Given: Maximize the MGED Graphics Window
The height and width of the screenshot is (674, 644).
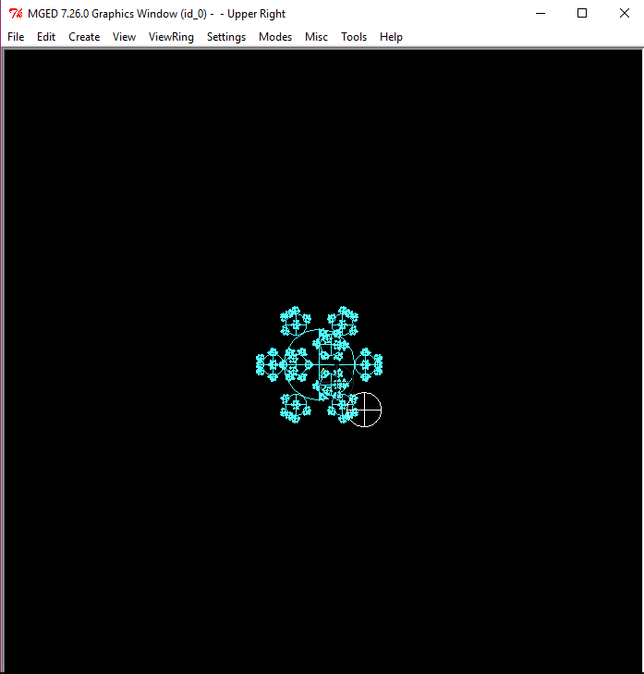Looking at the screenshot, I should coord(582,13).
